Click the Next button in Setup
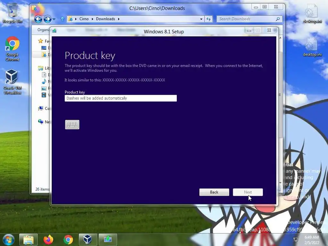This screenshot has height=246, width=328. point(248,192)
